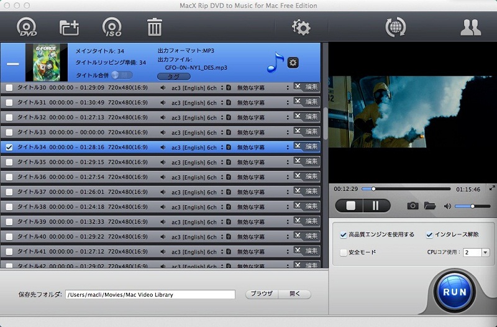Click the trash can delete icon
The width and height of the screenshot is (497, 327).
pos(155,27)
